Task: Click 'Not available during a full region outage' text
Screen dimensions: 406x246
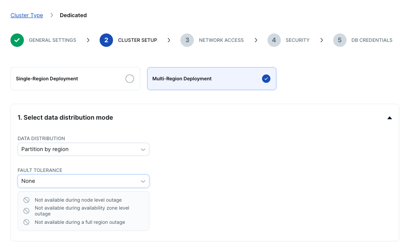Action: [x=80, y=222]
